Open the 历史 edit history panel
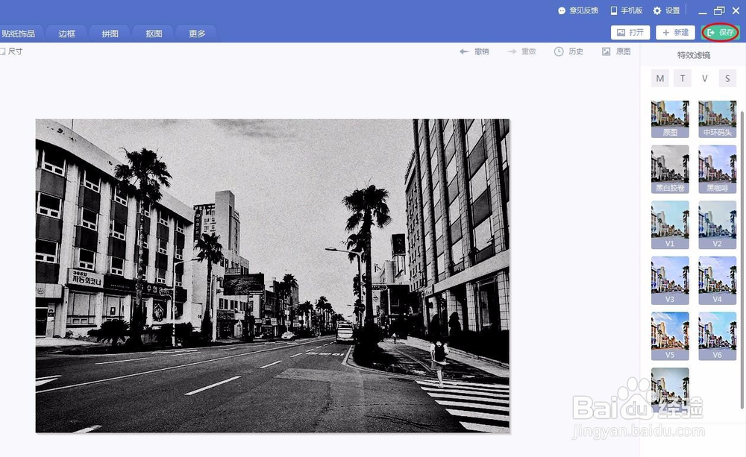Image resolution: width=746 pixels, height=457 pixels. (x=571, y=51)
